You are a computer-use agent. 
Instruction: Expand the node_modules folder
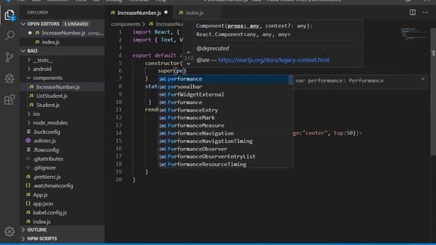[29, 122]
